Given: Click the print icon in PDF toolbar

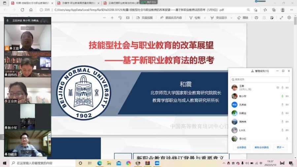Looking at the screenshot, I should [256, 17].
